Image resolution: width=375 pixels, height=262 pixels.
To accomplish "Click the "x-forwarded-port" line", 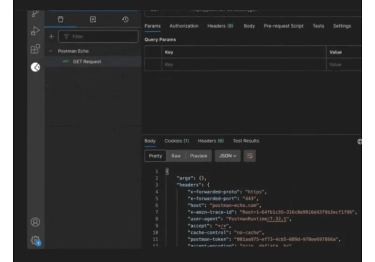I will coord(223,198).
